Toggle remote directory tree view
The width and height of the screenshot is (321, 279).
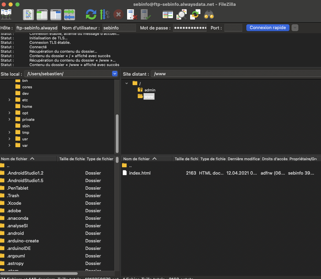point(55,14)
